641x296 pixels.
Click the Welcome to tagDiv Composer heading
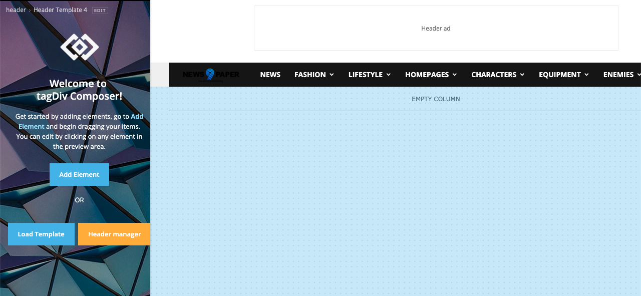coord(79,90)
